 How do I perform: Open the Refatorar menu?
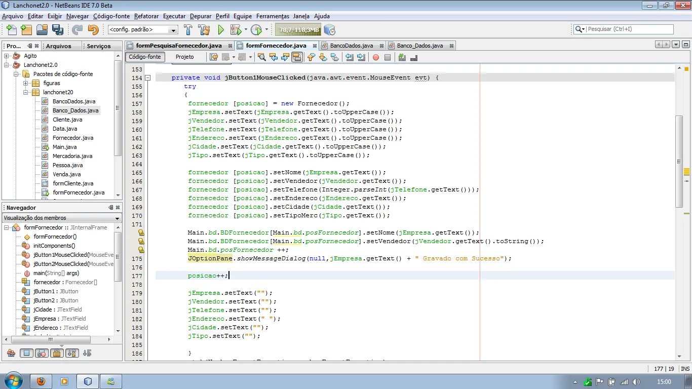click(146, 16)
